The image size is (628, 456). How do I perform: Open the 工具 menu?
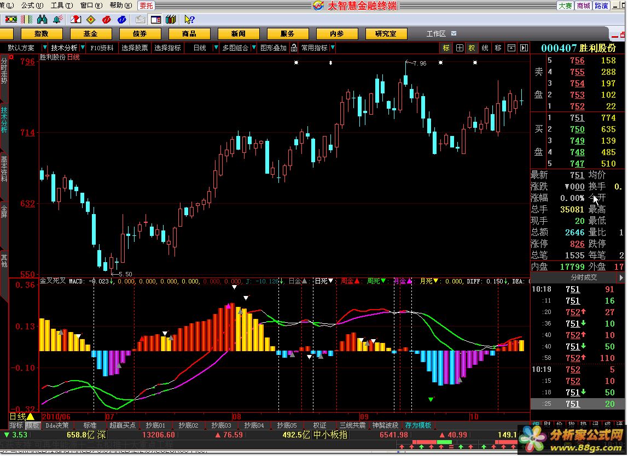click(x=62, y=5)
